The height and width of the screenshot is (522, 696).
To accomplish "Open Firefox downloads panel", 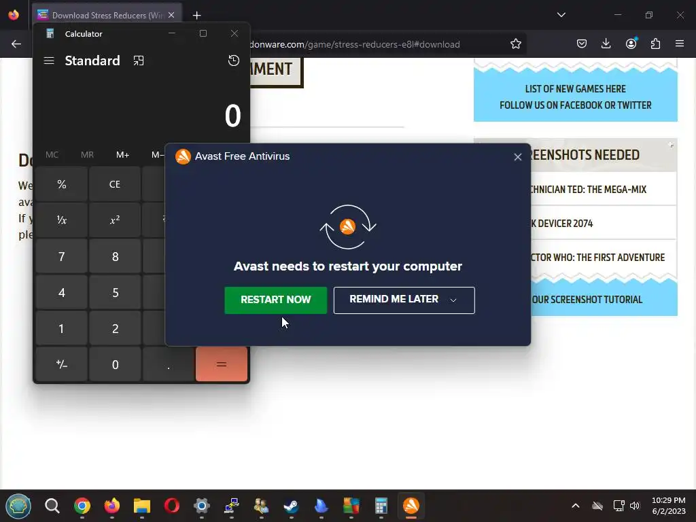I will (x=606, y=44).
